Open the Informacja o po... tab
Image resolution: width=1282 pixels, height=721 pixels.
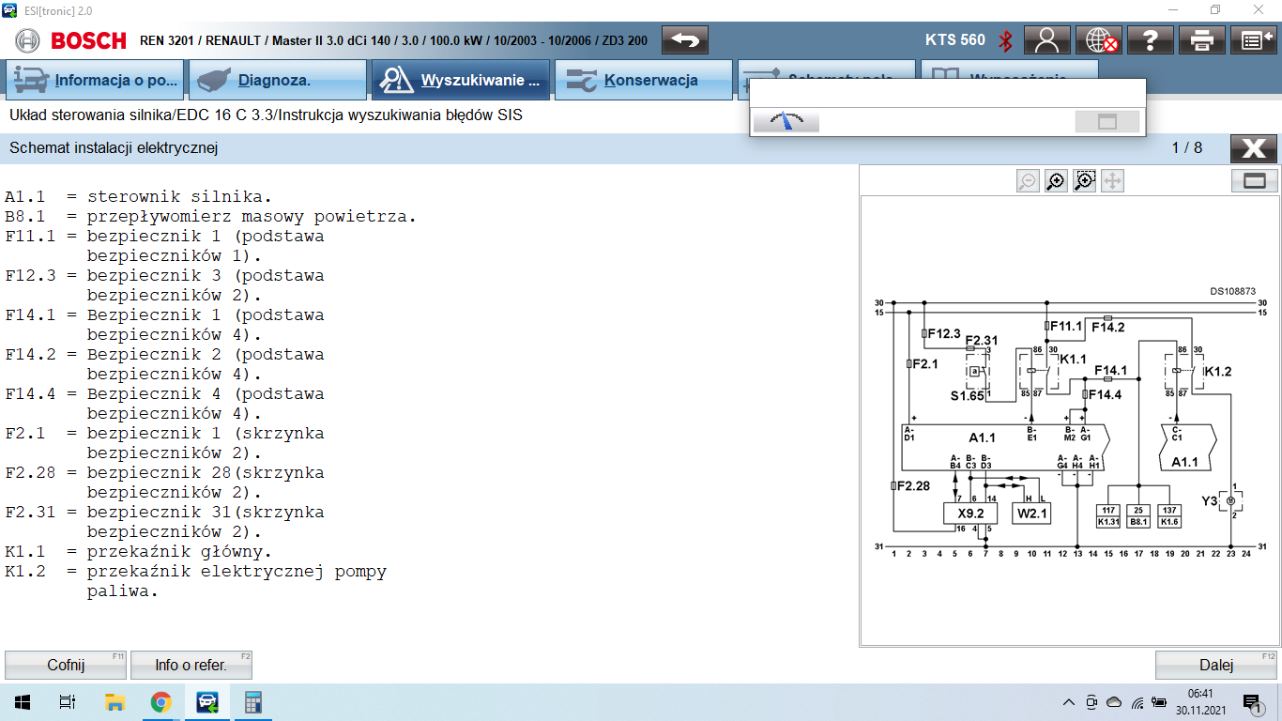click(x=95, y=80)
